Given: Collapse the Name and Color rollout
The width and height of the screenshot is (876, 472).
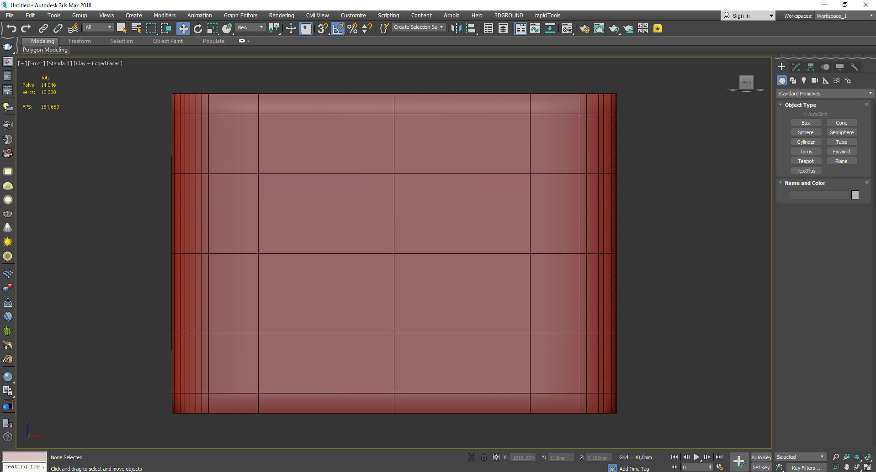Looking at the screenshot, I should pyautogui.click(x=780, y=183).
